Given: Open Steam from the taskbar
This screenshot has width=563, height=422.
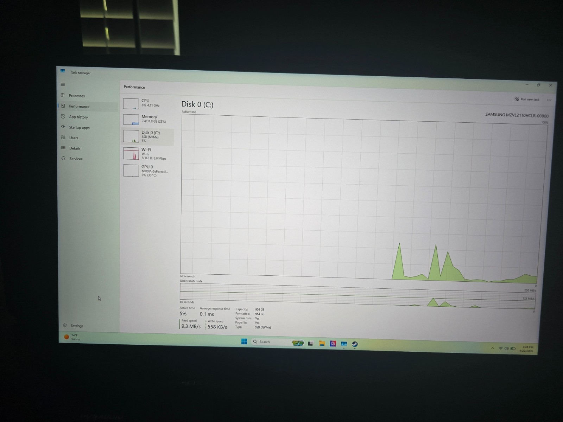Looking at the screenshot, I should tap(355, 344).
